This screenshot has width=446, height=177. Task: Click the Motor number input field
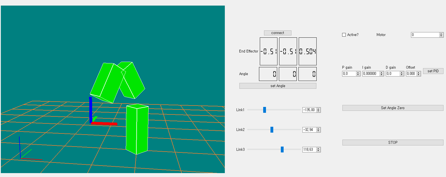coord(425,35)
